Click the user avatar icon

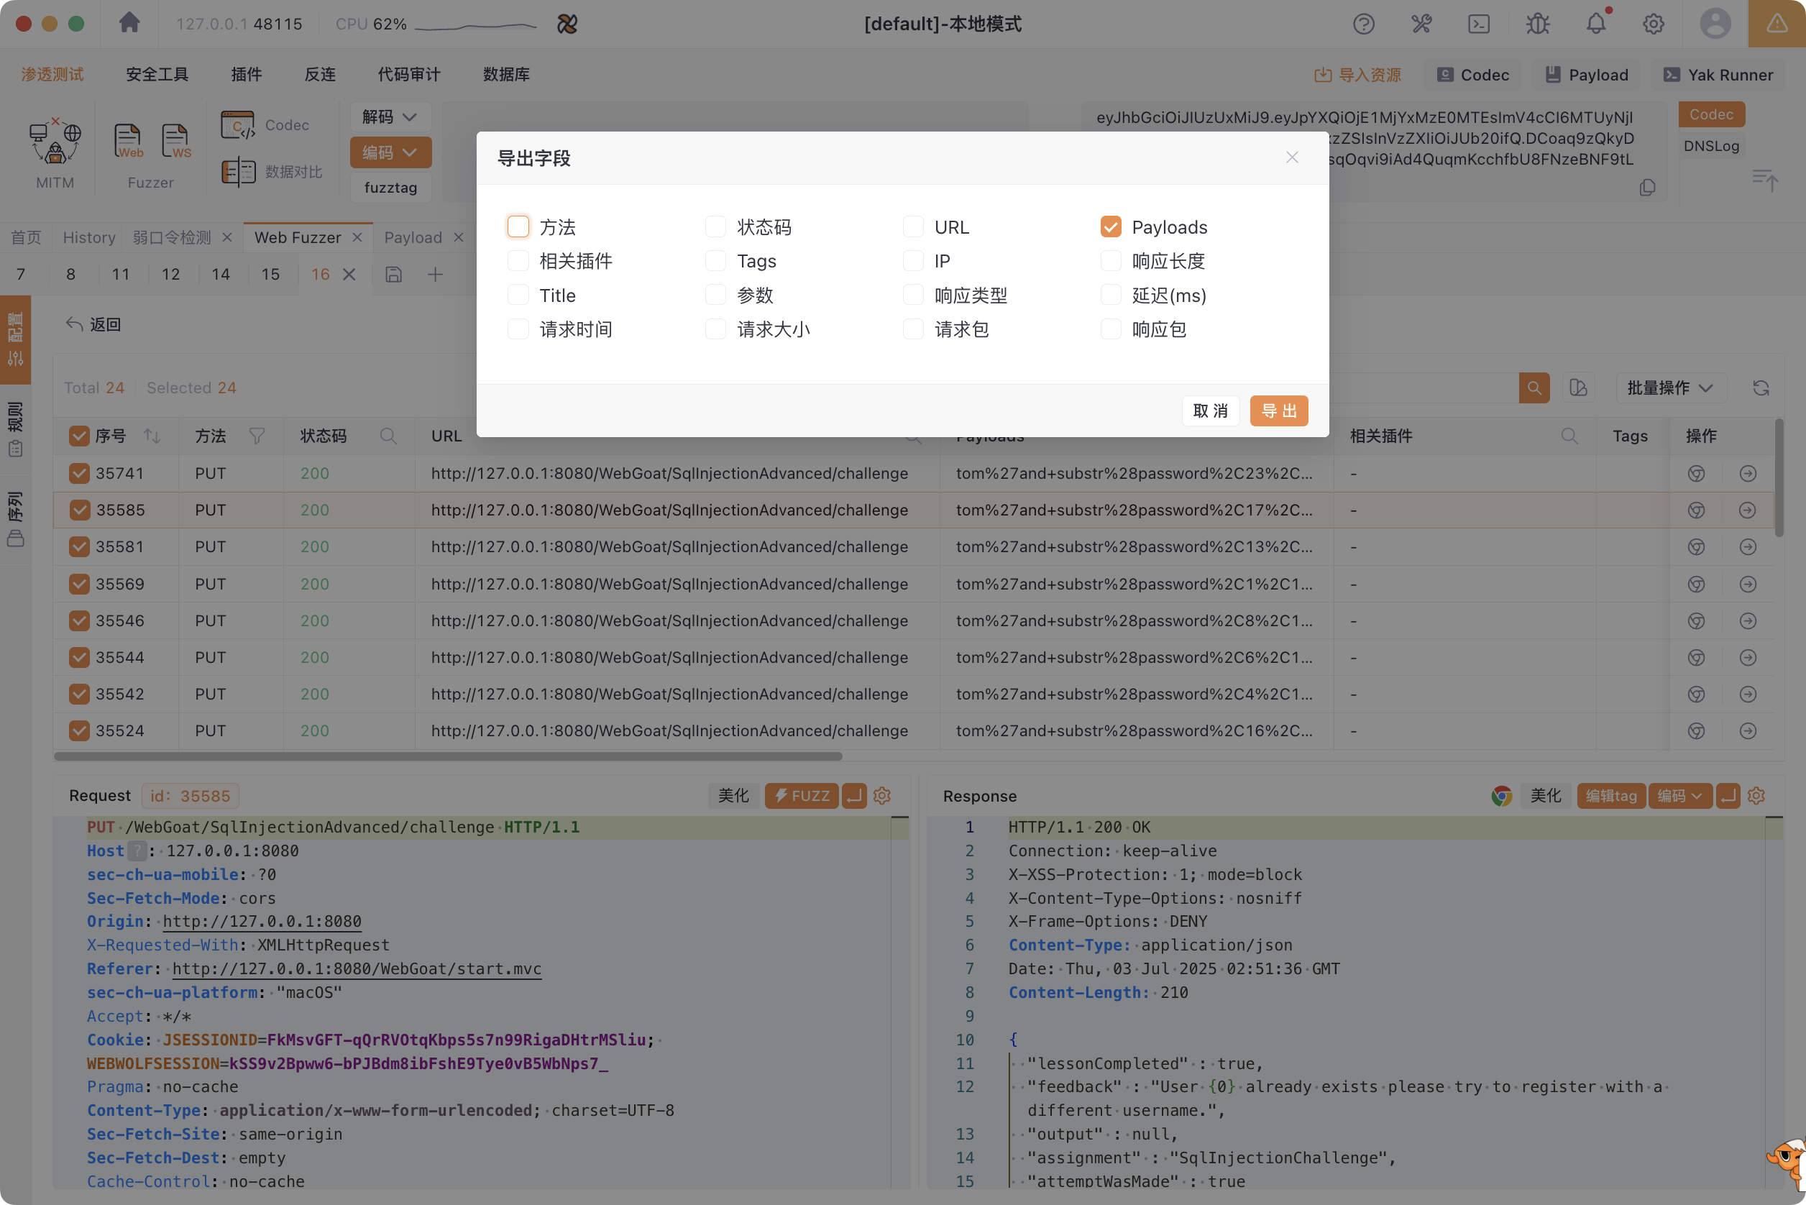1715,24
